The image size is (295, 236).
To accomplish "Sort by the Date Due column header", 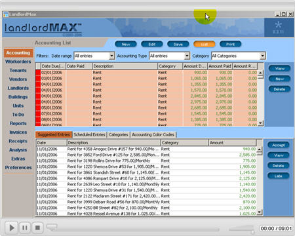I will [53, 66].
